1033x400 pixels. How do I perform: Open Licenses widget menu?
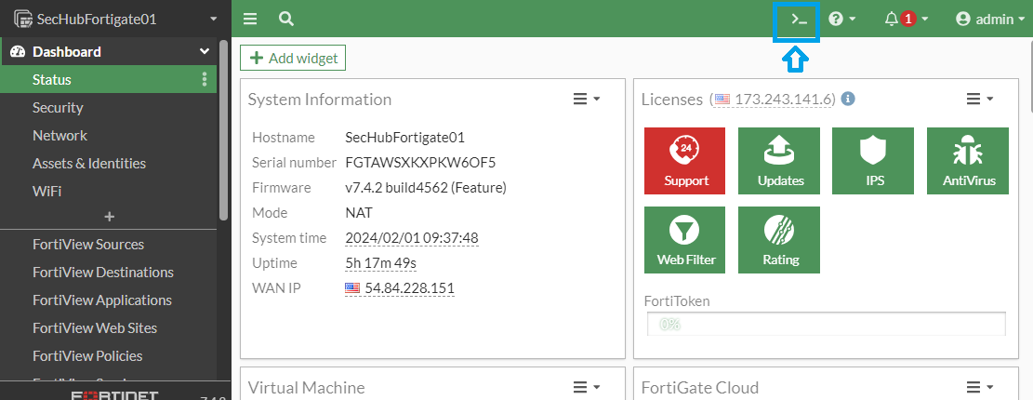[x=980, y=99]
